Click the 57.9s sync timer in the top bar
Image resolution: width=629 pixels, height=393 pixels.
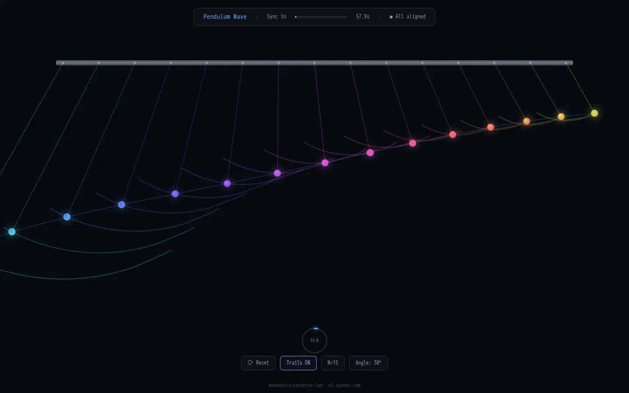pos(363,17)
